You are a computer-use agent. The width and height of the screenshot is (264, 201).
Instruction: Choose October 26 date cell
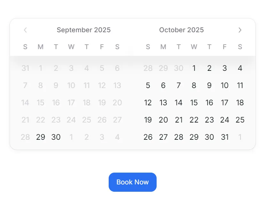pos(148,137)
